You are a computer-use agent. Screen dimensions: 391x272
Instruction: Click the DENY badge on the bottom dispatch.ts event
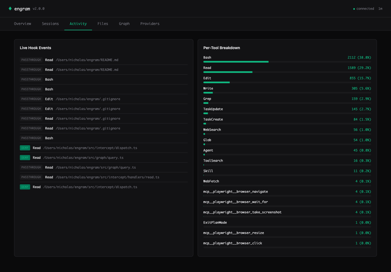[x=25, y=187]
